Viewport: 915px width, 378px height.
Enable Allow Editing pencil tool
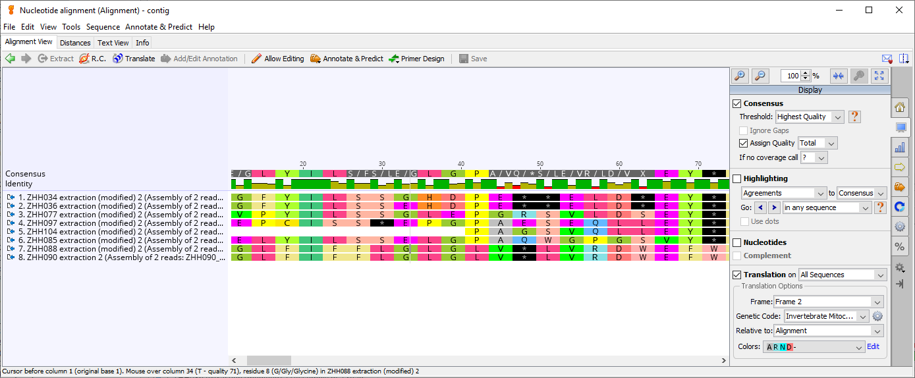[x=277, y=59]
